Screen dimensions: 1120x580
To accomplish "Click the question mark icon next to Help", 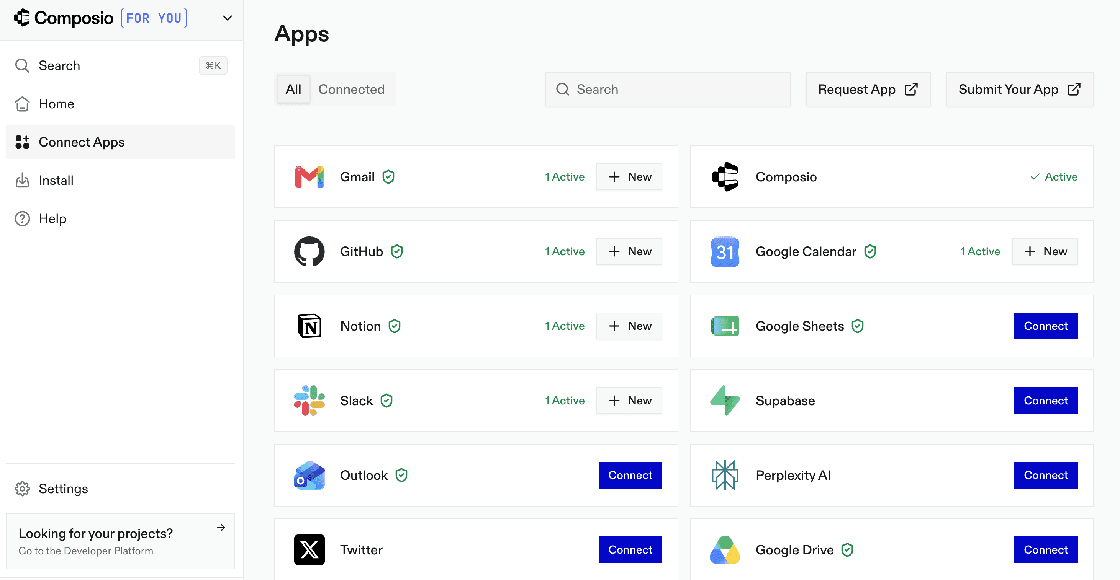I will pos(22,218).
